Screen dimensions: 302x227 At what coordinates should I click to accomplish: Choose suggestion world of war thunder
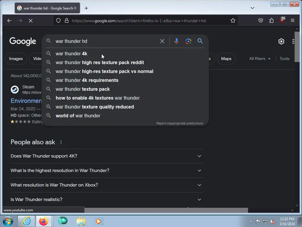pyautogui.click(x=125, y=116)
